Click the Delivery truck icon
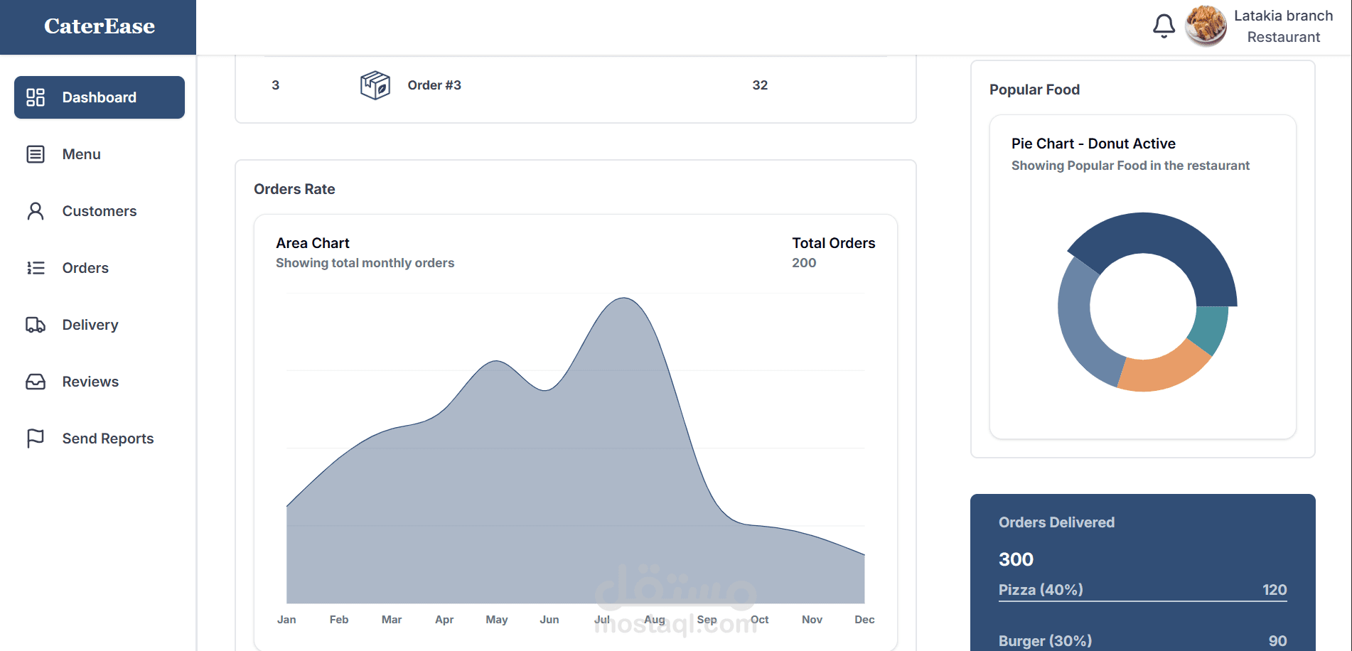The height and width of the screenshot is (651, 1352). (x=36, y=325)
